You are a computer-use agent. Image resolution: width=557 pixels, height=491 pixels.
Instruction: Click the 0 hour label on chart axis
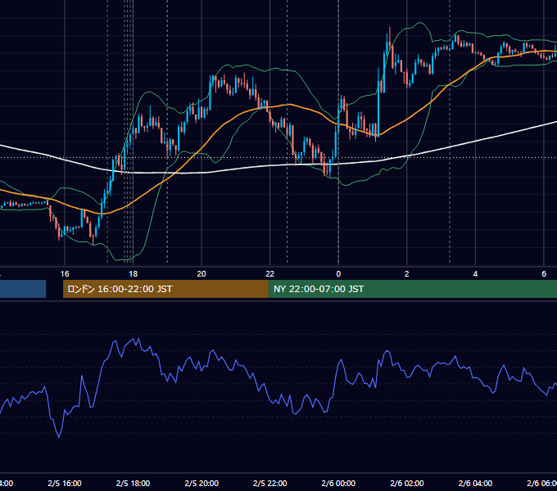338,274
